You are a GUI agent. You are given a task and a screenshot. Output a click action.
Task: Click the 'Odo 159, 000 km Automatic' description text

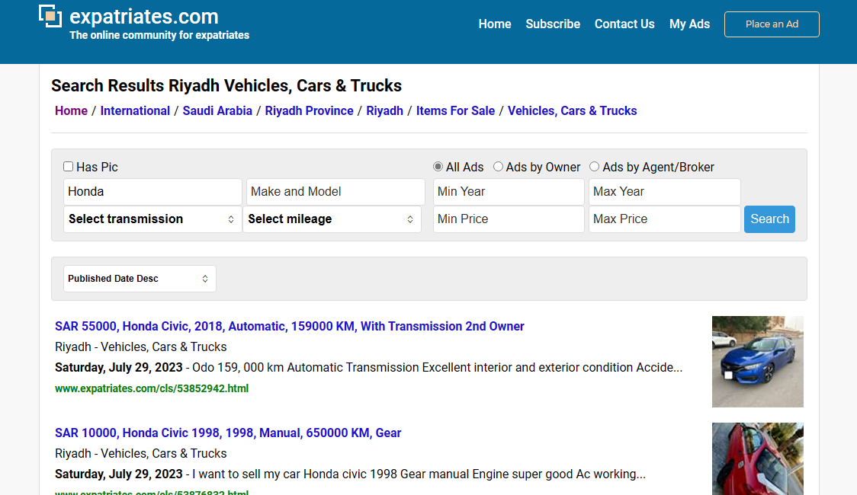click(437, 367)
